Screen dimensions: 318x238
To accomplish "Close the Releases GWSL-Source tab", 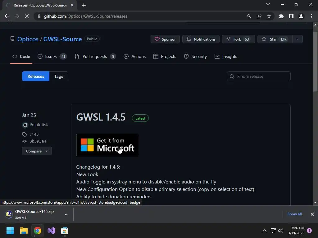I will [72, 5].
